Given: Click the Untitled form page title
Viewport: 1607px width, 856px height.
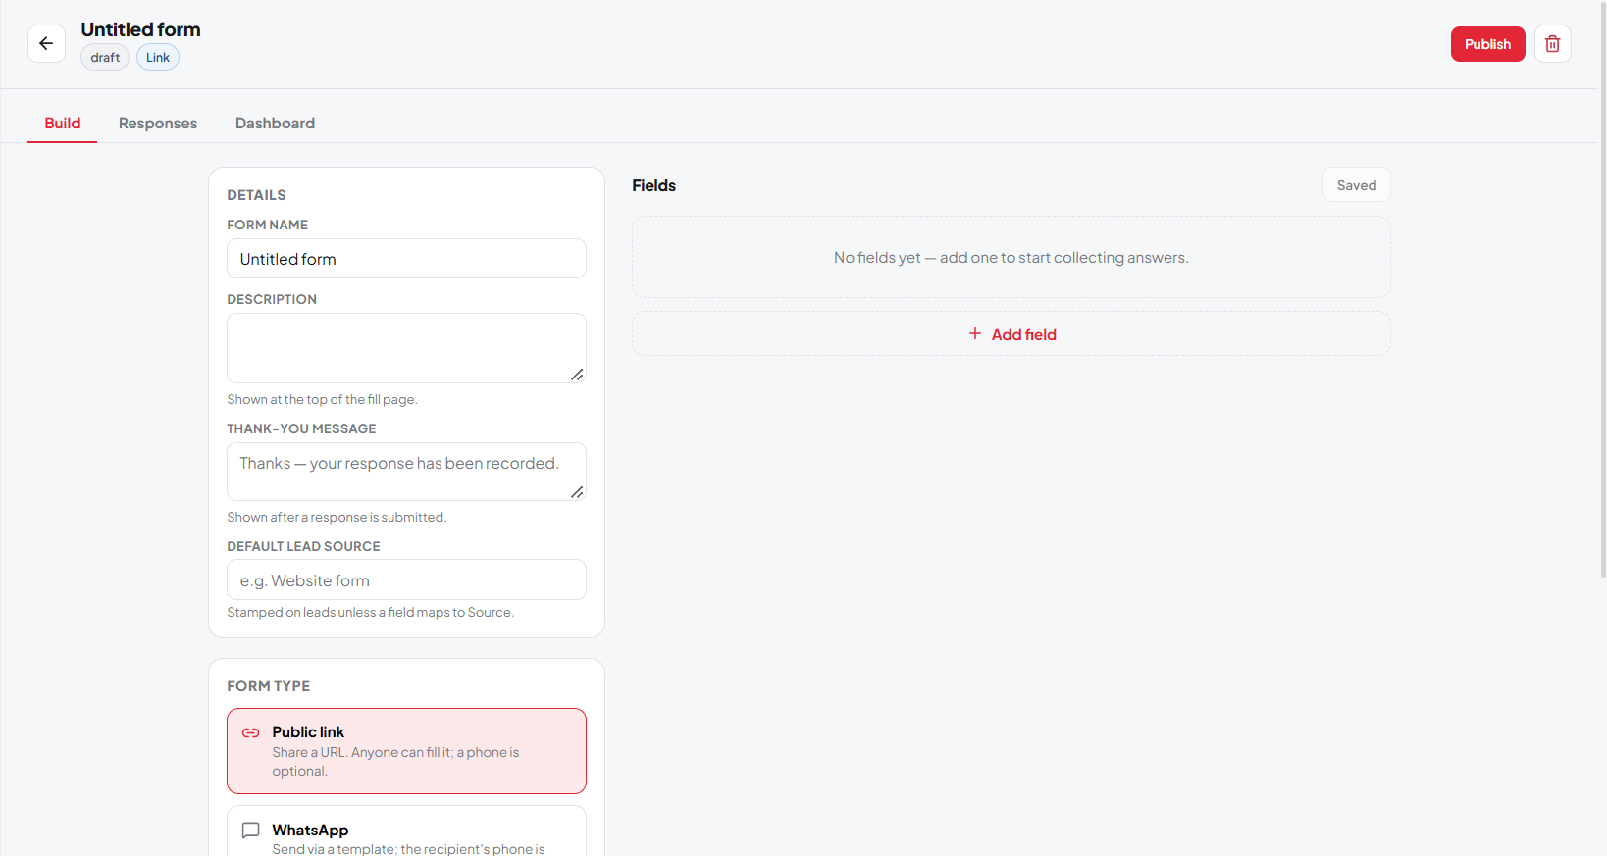Looking at the screenshot, I should pos(140,29).
